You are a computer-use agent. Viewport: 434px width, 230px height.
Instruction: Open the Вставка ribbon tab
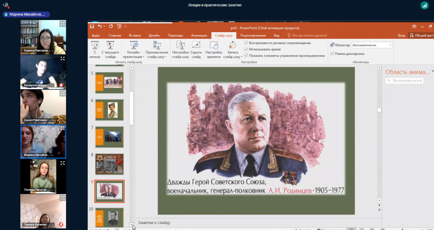tap(135, 36)
